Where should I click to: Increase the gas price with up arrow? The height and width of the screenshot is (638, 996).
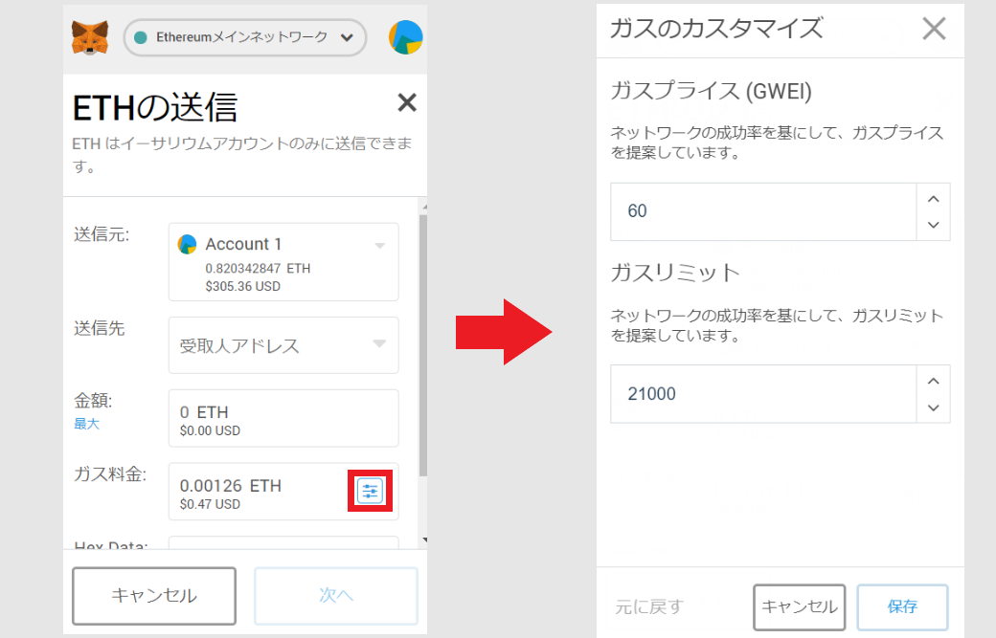[x=933, y=199]
